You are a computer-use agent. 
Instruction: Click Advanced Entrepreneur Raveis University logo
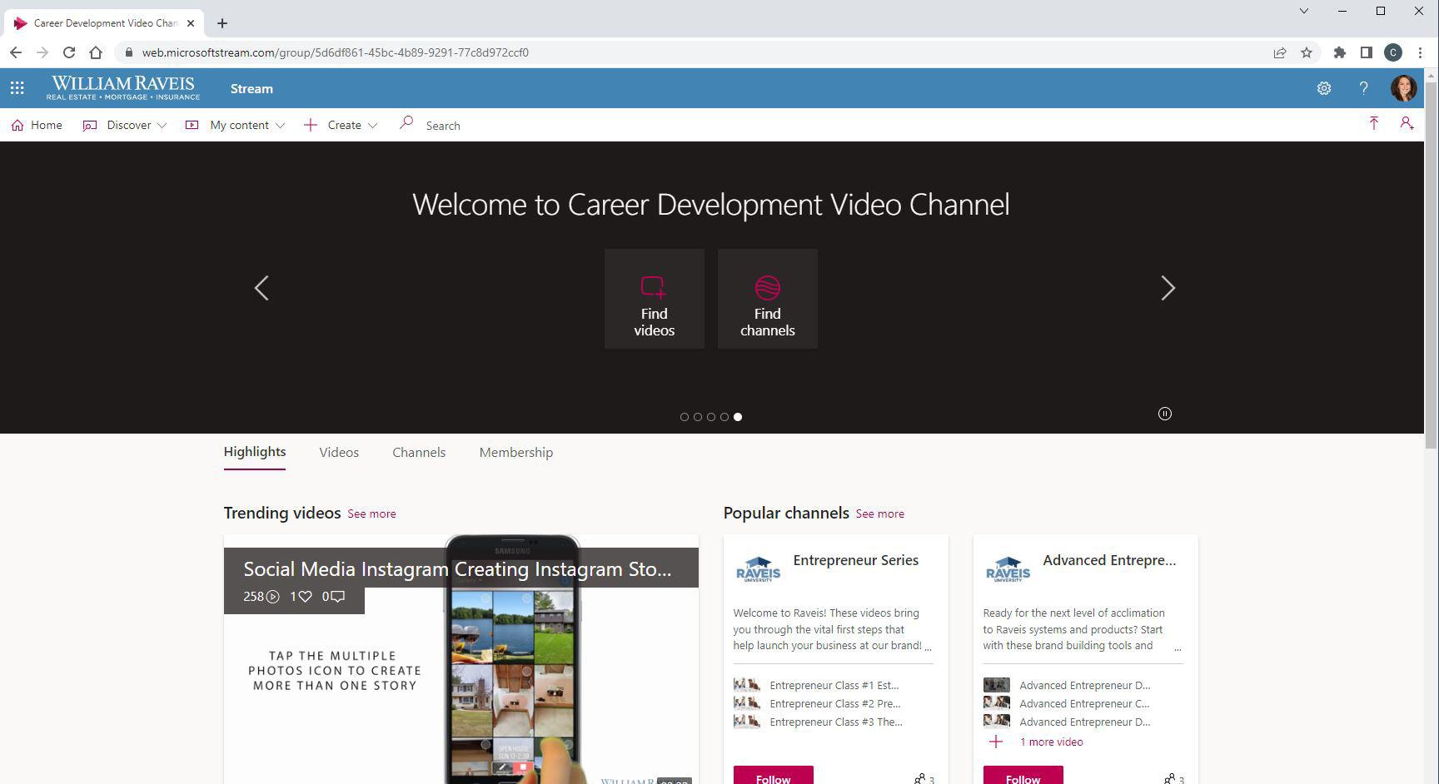1008,569
